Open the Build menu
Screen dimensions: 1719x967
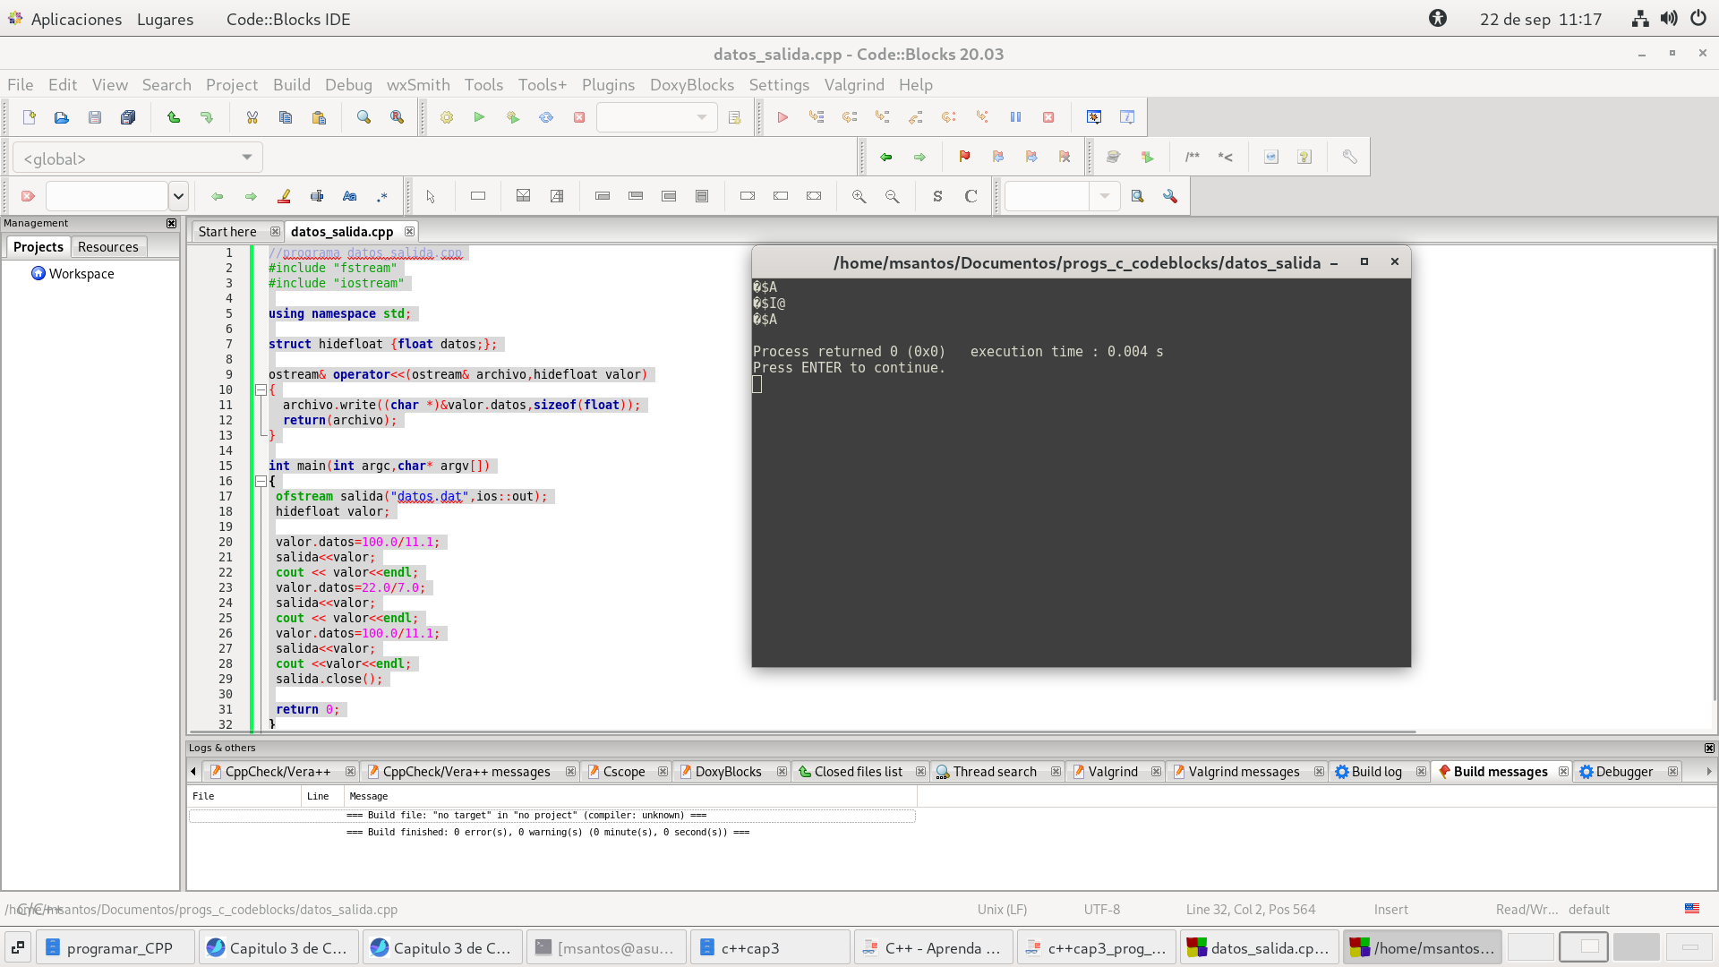291,85
